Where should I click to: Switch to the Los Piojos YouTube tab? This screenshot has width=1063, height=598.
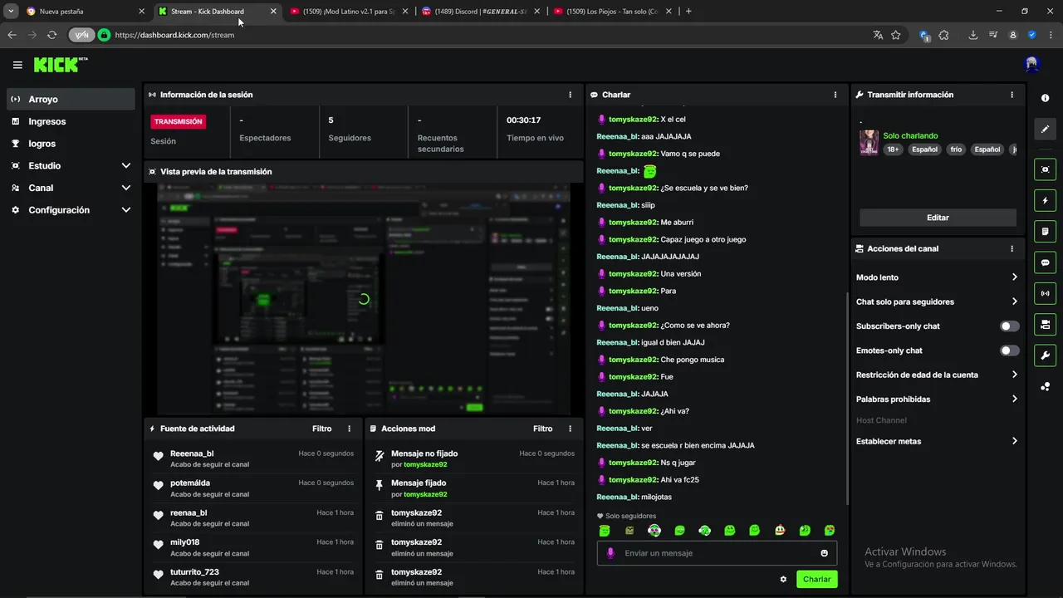point(611,12)
